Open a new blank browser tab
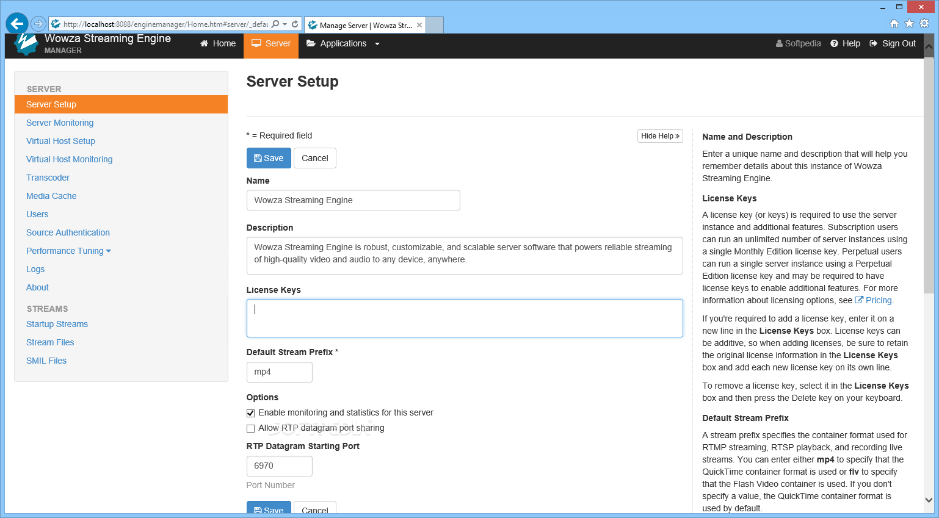Image resolution: width=939 pixels, height=518 pixels. [435, 25]
